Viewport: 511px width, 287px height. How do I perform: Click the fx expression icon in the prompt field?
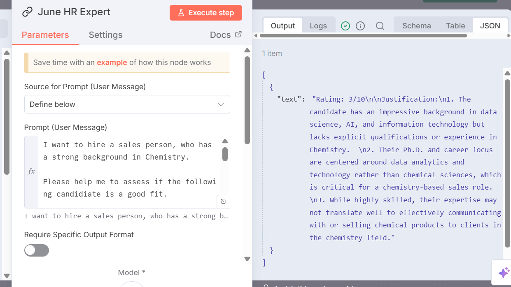[31, 172]
